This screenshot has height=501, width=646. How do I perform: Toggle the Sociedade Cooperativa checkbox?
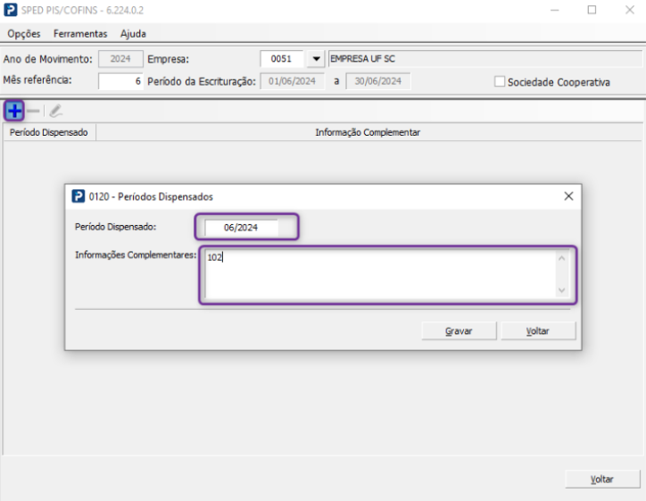coord(500,81)
